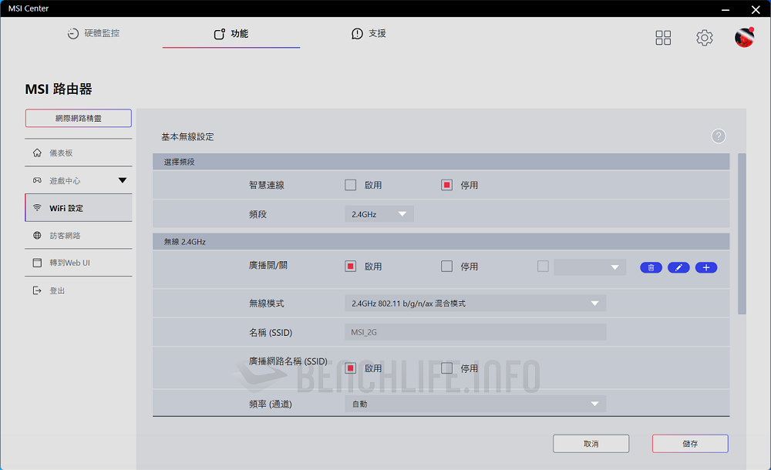
Task: Click the 網際網路精靈 wizard button
Action: [78, 118]
